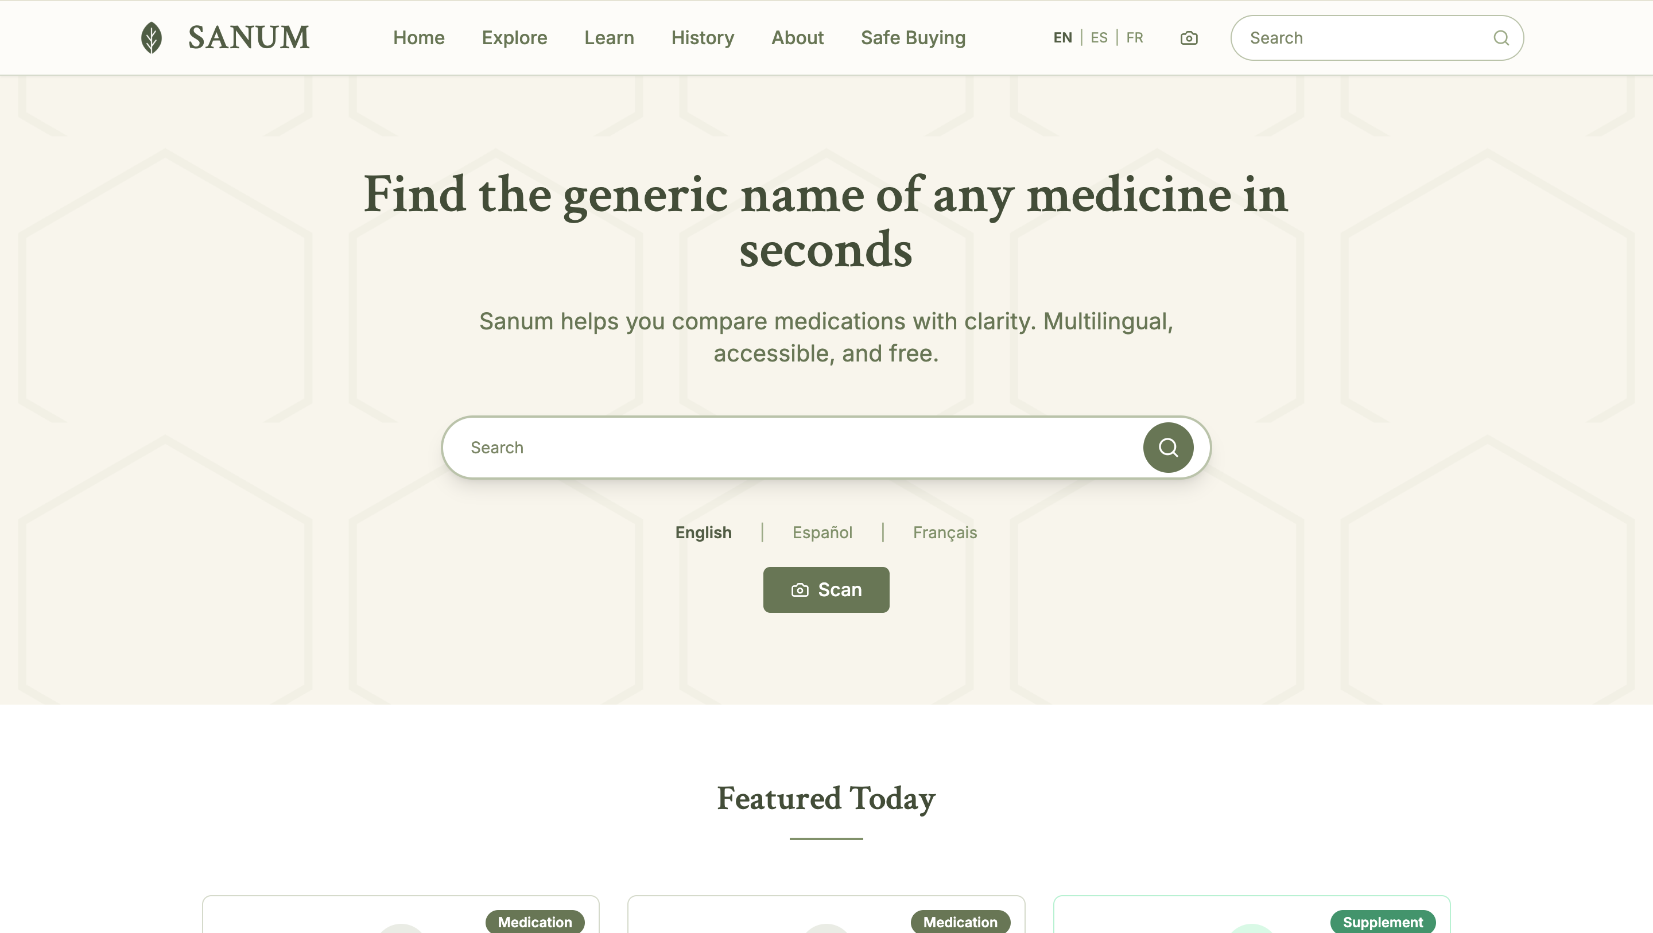
Task: Open the Home page
Action: [x=418, y=37]
